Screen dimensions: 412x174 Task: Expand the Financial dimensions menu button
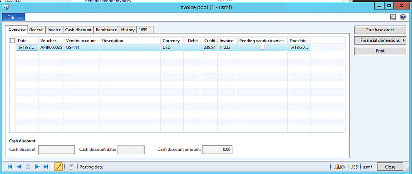pos(380,40)
